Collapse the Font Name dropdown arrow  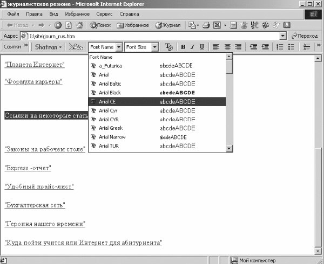pos(119,47)
